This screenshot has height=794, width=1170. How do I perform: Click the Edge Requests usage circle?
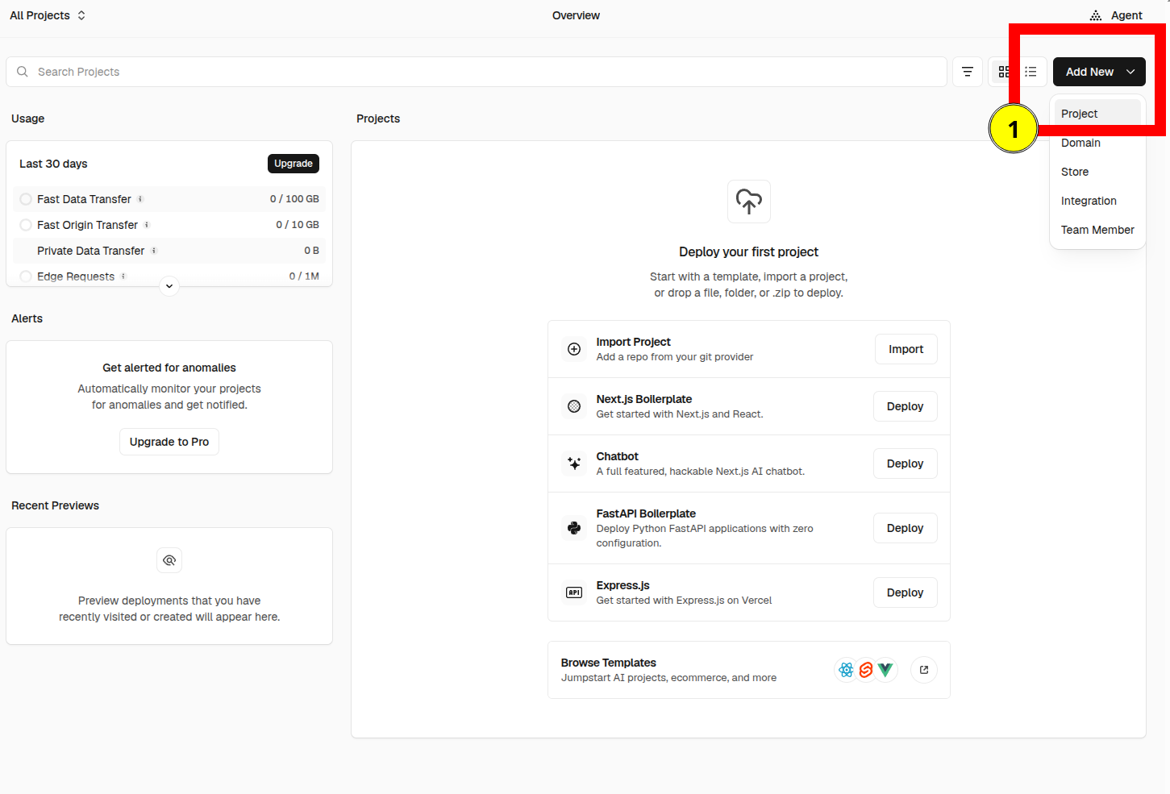point(26,276)
